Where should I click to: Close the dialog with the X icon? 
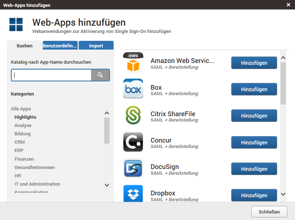coord(288,5)
